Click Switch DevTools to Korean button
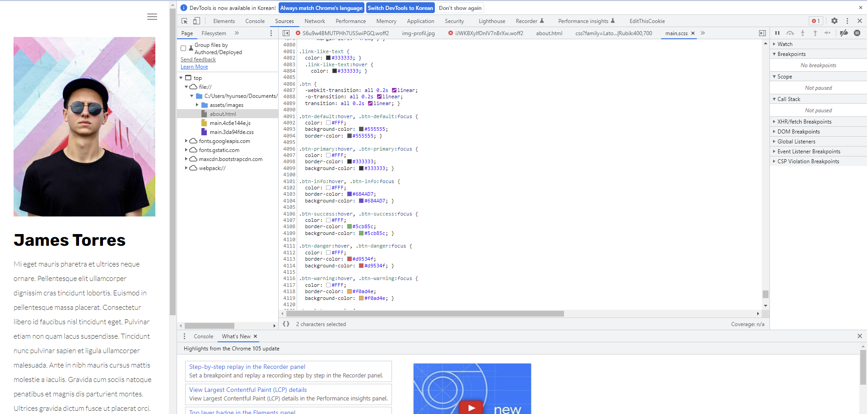Screen dimensions: 867x414 pos(400,8)
